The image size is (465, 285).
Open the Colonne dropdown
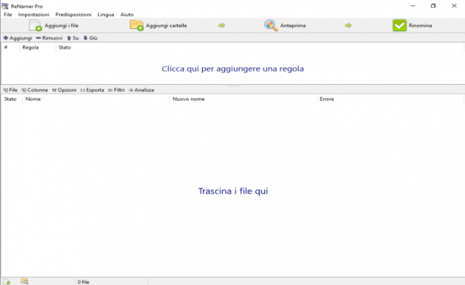(x=35, y=90)
